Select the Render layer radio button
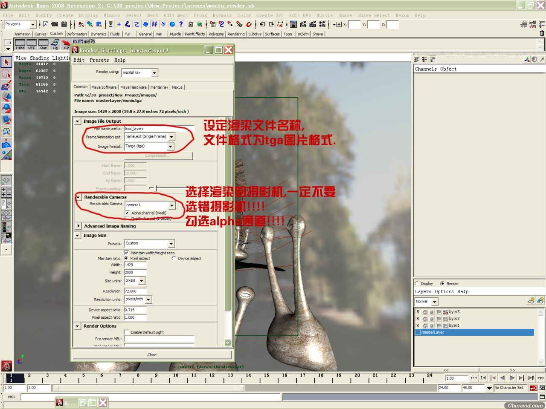Screen dimensions: 546x409 tap(442, 283)
